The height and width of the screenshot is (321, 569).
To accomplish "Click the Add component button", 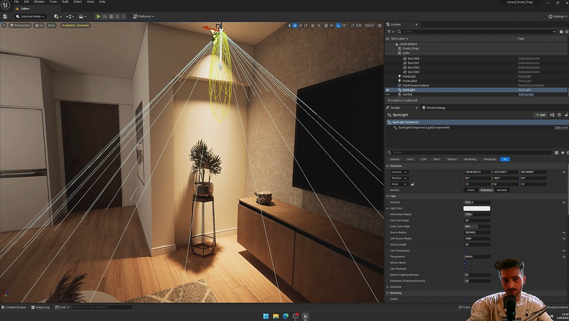I will tap(541, 114).
